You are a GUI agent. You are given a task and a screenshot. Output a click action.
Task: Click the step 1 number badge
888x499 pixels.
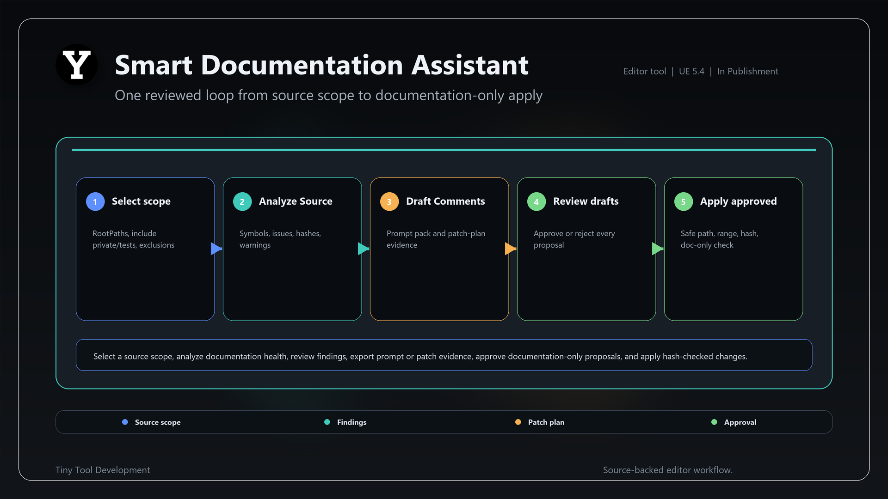tap(95, 202)
